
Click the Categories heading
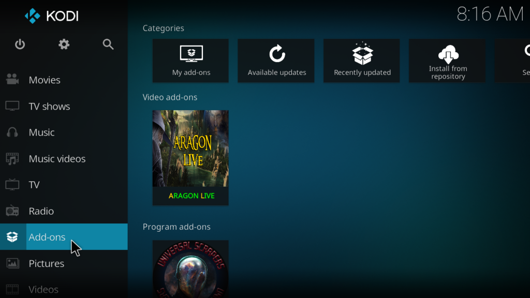pyautogui.click(x=163, y=28)
